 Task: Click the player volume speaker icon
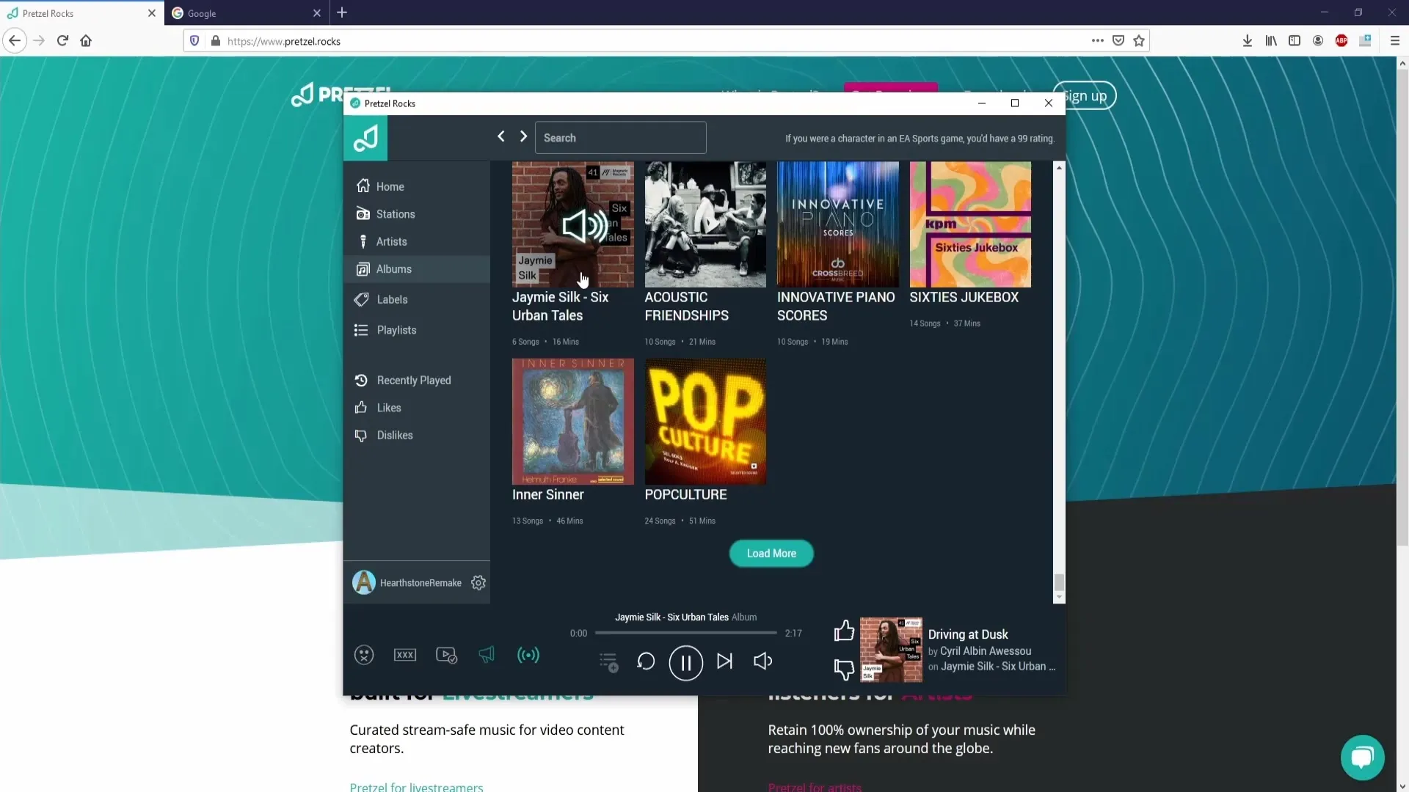(763, 661)
